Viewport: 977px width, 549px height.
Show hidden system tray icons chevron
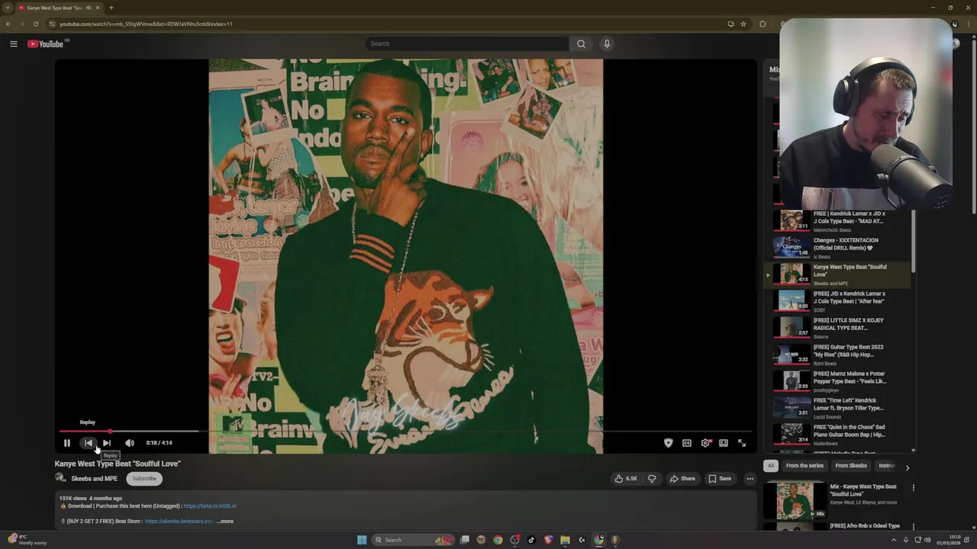pyautogui.click(x=894, y=540)
